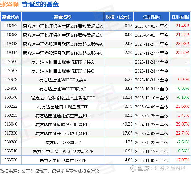Click the 基金名称 column header

click(63, 17)
